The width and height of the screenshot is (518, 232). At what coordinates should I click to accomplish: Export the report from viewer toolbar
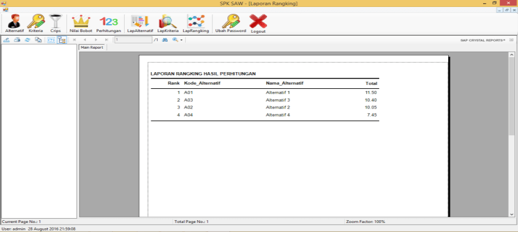click(x=6, y=40)
